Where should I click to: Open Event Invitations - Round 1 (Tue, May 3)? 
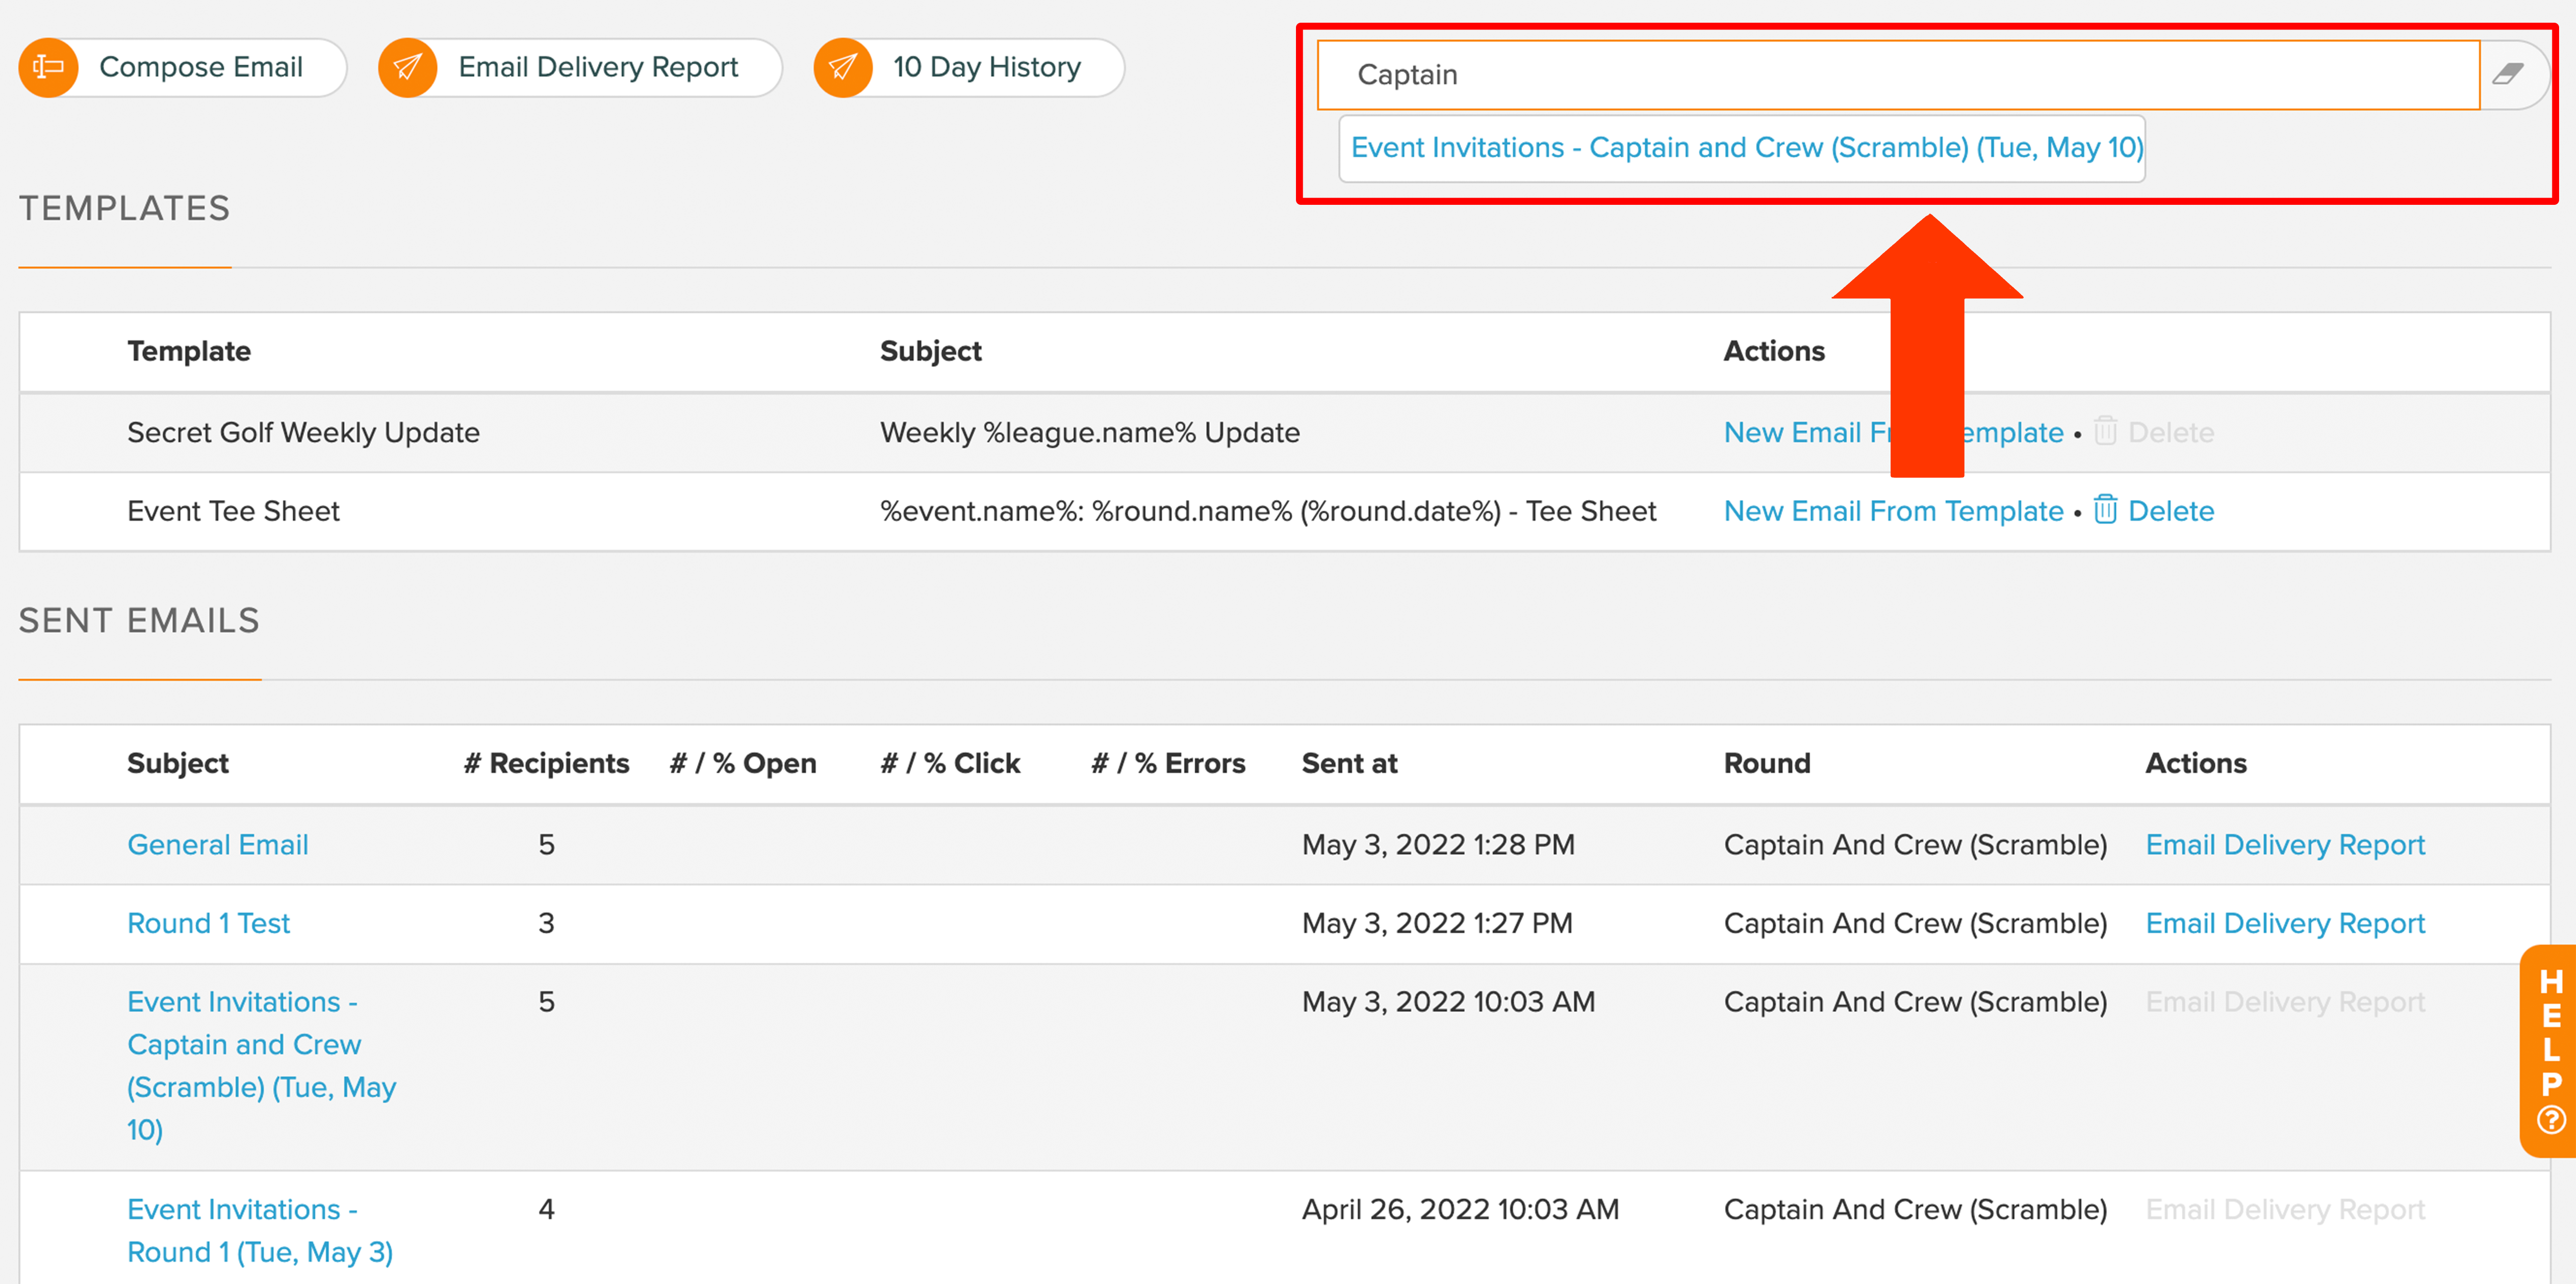(x=260, y=1231)
